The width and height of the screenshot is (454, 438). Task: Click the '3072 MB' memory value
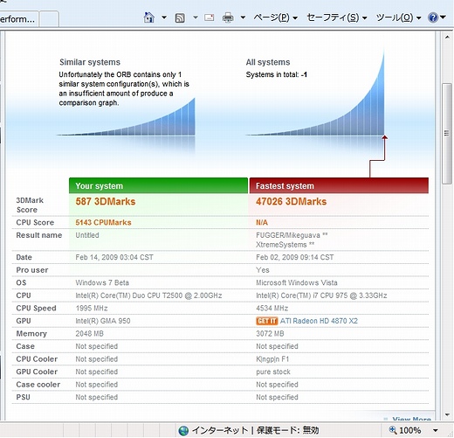pos(270,334)
